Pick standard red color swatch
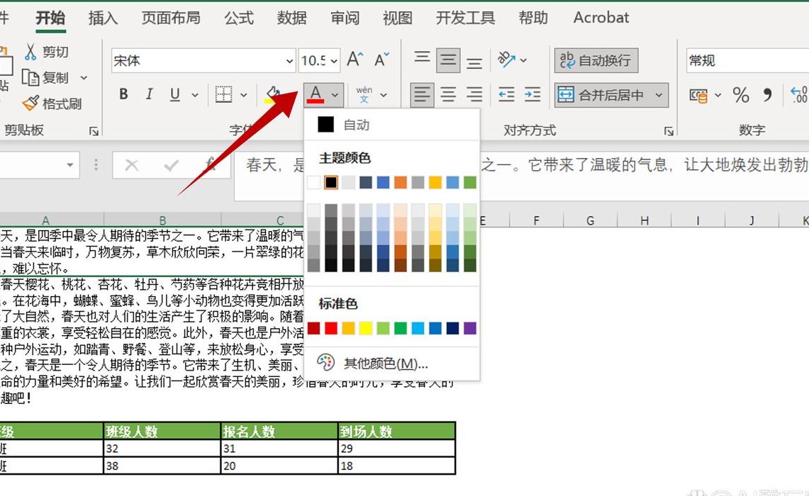 pyautogui.click(x=331, y=329)
